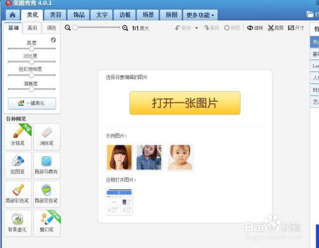The height and width of the screenshot is (248, 319).
Task: Switch to the 场景 tab
Action: click(148, 15)
